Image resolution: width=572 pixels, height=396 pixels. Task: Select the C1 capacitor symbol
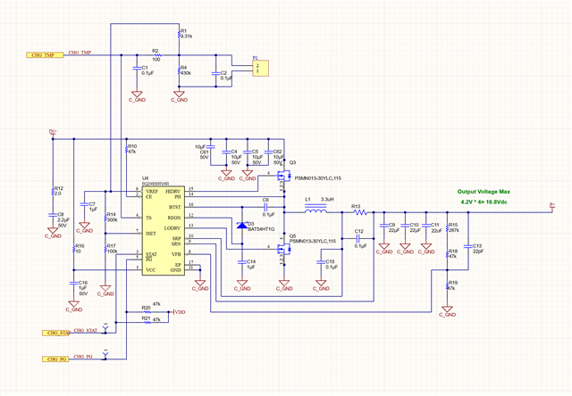pos(137,68)
